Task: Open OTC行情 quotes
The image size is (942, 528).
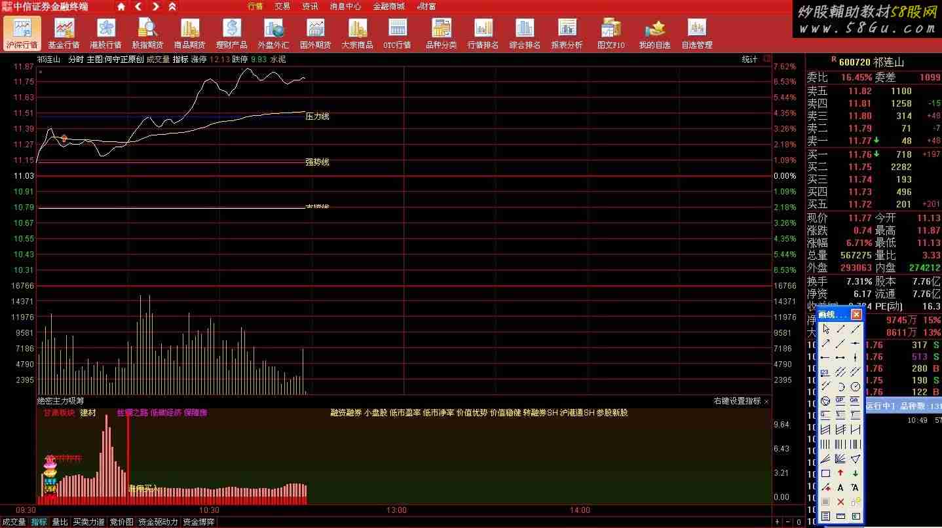Action: coord(397,33)
